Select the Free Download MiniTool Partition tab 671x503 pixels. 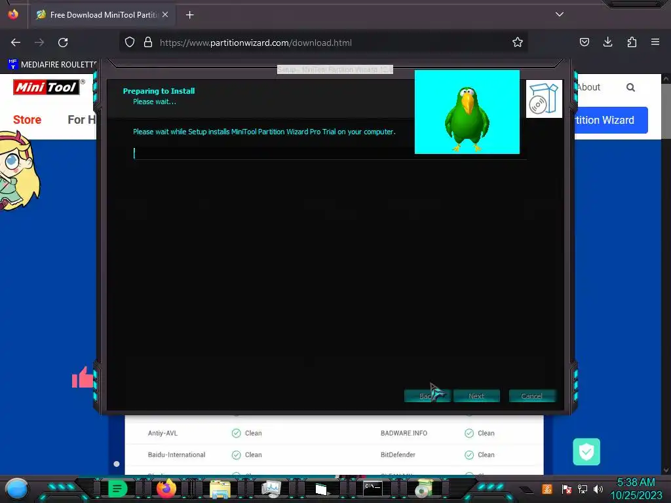click(x=102, y=14)
